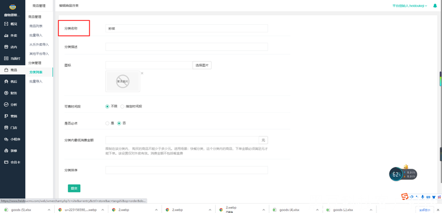Click the Sogou input method S logo
Image resolution: width=442 pixels, height=213 pixels.
coord(405,196)
